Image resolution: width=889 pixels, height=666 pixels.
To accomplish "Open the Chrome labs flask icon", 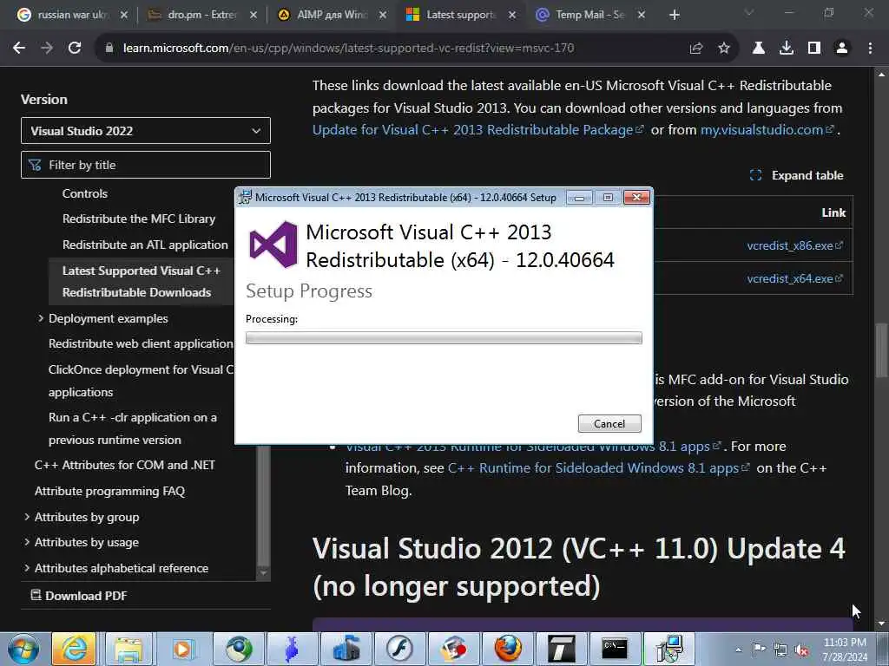I will [759, 49].
